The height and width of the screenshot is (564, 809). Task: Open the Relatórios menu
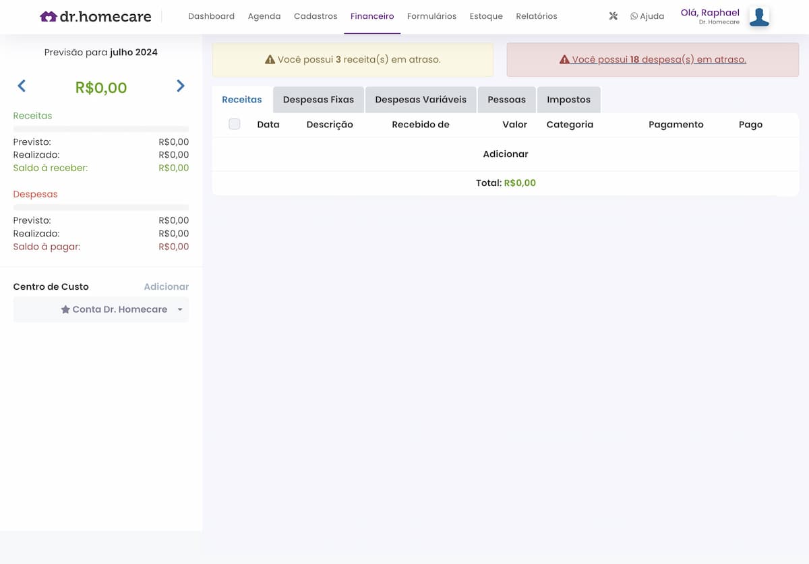tap(536, 16)
